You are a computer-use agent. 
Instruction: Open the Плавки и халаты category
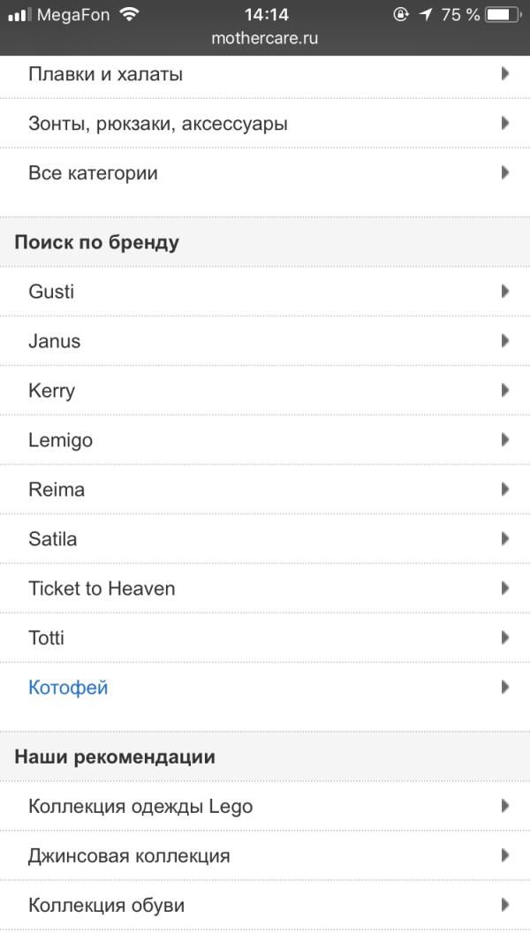coord(106,74)
